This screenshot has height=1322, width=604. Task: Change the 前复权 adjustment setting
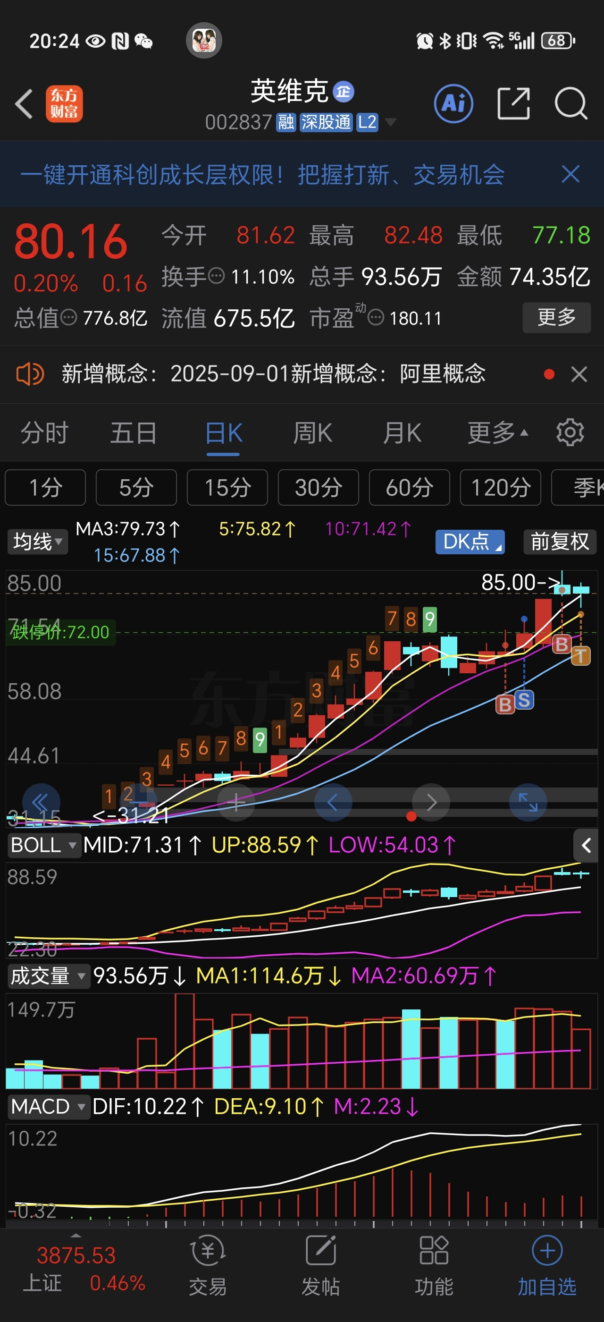pos(559,542)
